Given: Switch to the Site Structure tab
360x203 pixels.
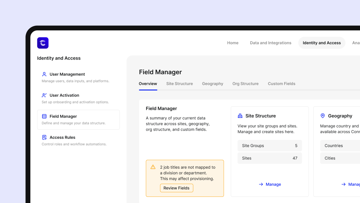Looking at the screenshot, I should (x=179, y=84).
